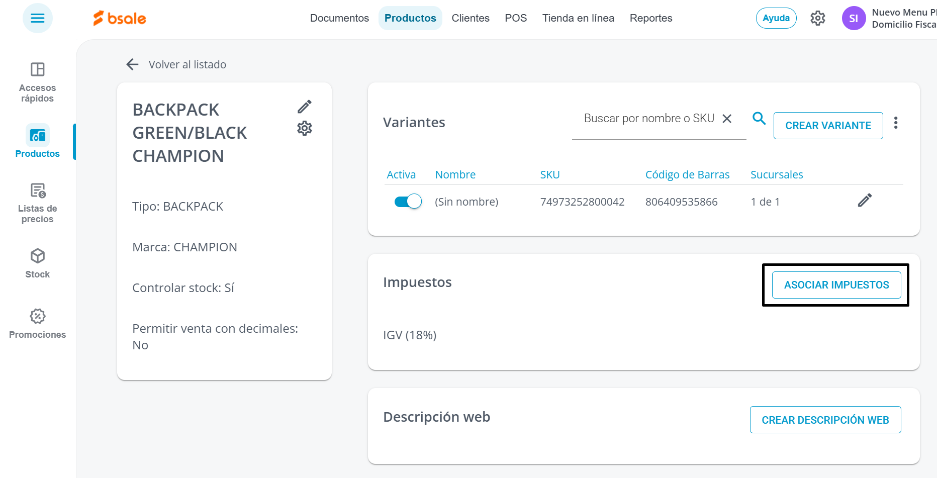
Task: Open Tienda en línea menu
Action: (x=578, y=18)
